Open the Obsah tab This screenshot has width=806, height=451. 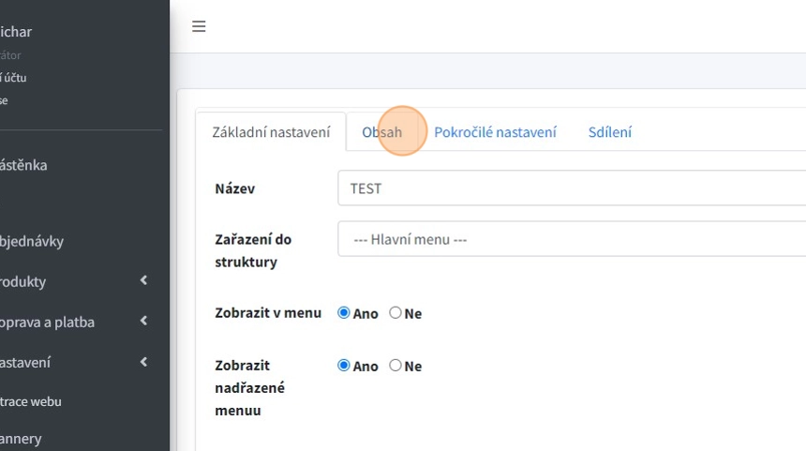click(381, 132)
